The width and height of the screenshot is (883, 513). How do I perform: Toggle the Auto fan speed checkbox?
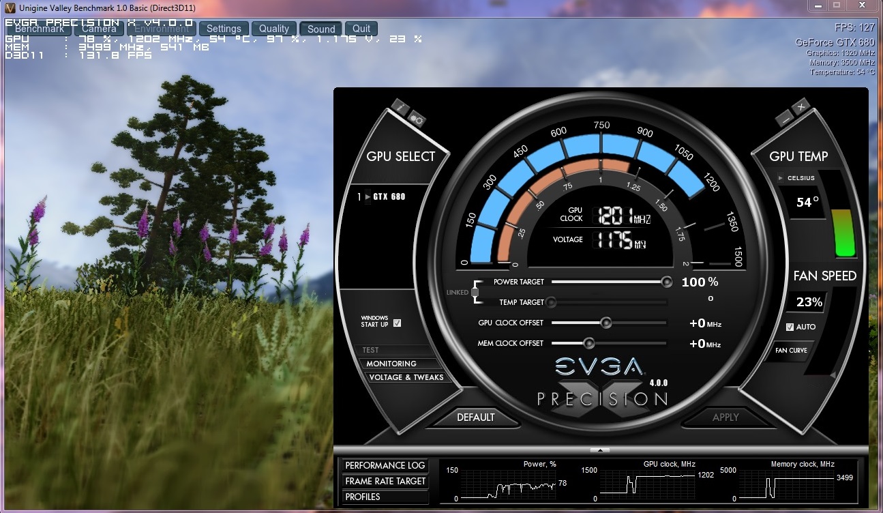tap(790, 327)
